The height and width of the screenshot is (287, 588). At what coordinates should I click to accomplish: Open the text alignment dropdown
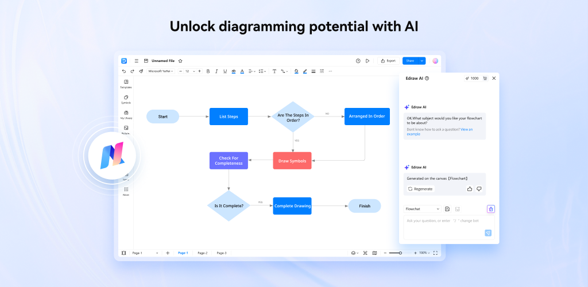(252, 71)
